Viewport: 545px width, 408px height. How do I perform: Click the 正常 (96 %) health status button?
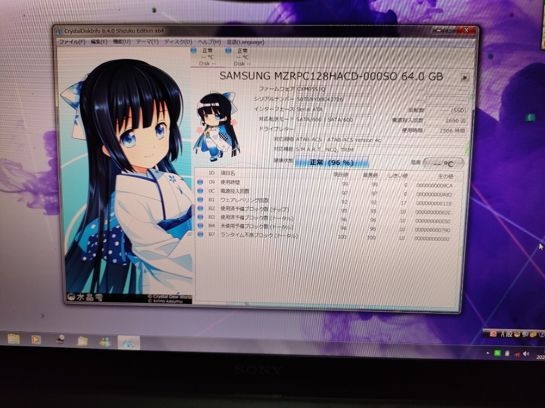[332, 162]
